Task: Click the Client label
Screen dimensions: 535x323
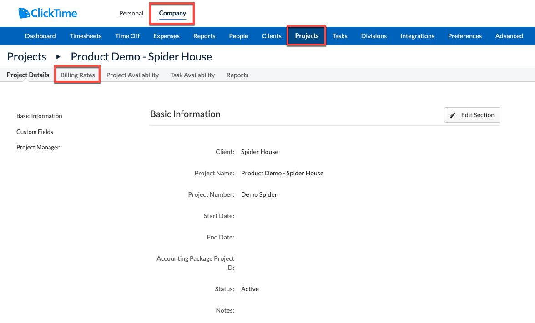Action: [225, 152]
